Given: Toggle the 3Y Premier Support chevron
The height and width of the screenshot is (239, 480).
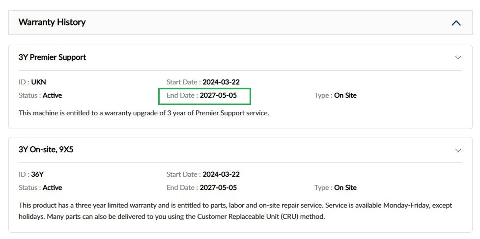Looking at the screenshot, I should click(x=458, y=57).
